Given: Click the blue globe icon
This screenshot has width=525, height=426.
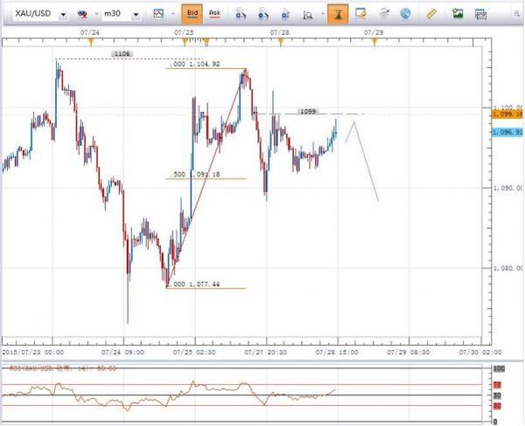Looking at the screenshot, I should tap(403, 14).
